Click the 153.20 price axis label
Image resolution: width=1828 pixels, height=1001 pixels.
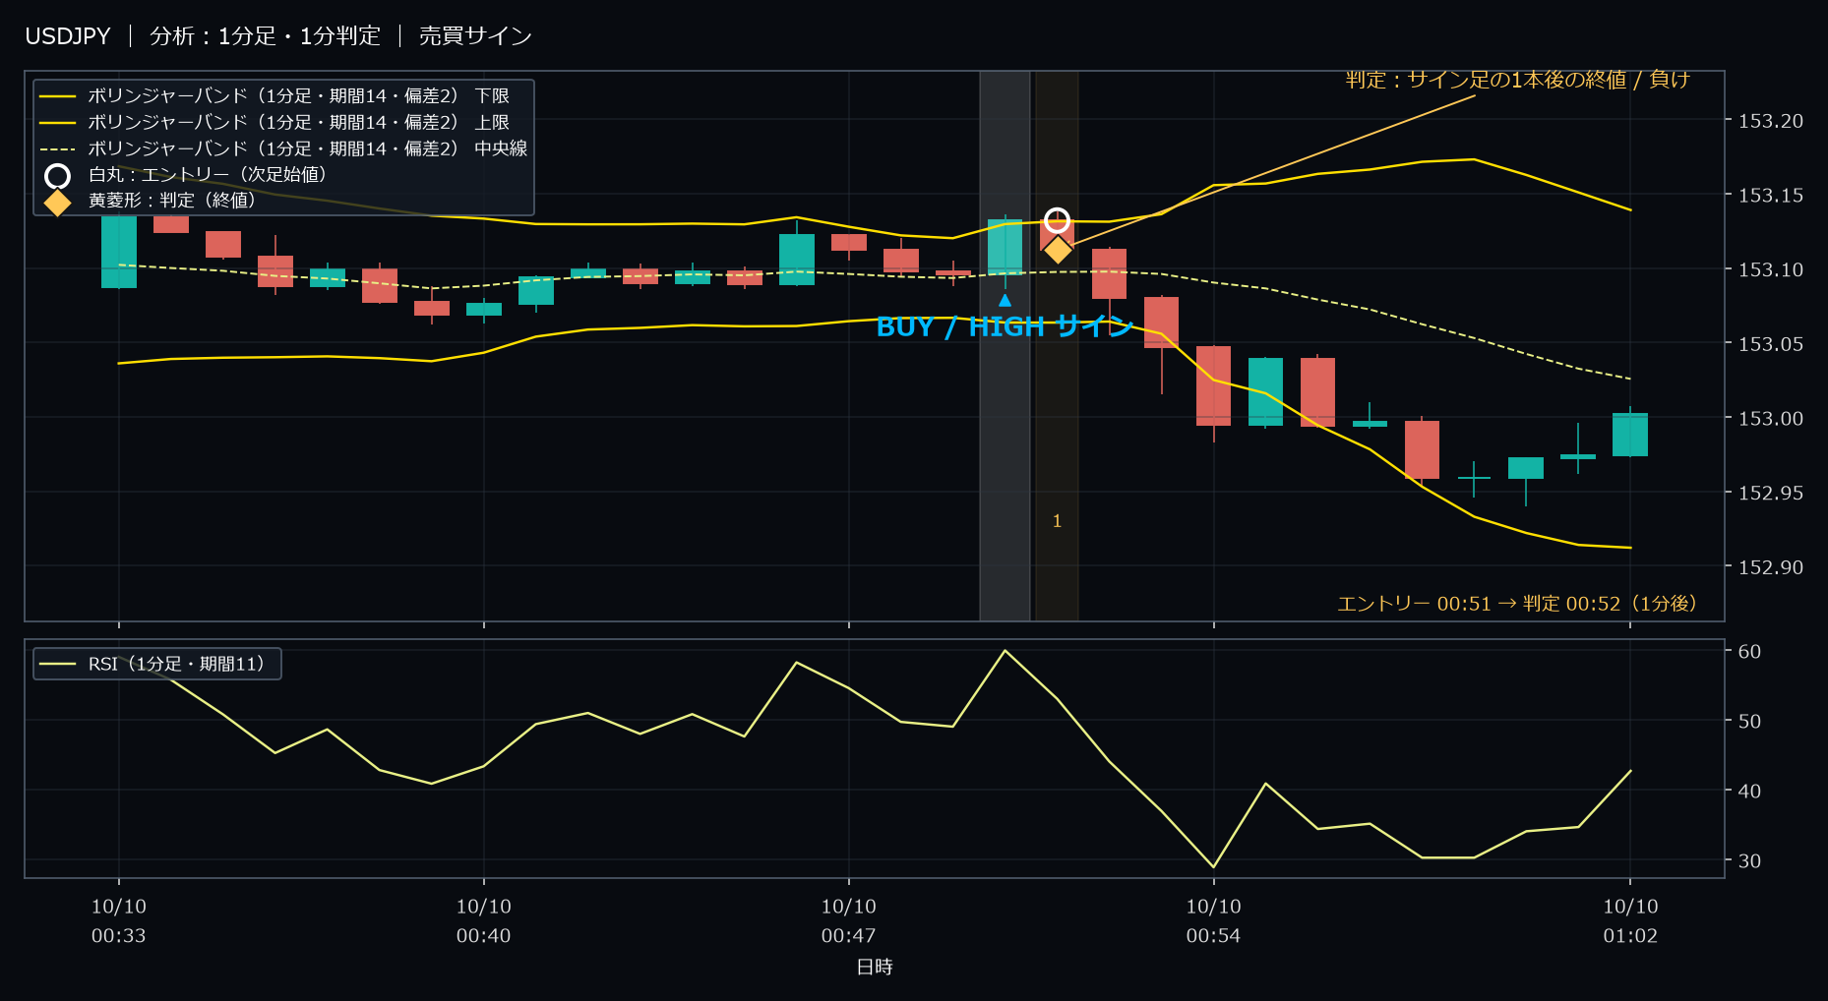tap(1770, 121)
